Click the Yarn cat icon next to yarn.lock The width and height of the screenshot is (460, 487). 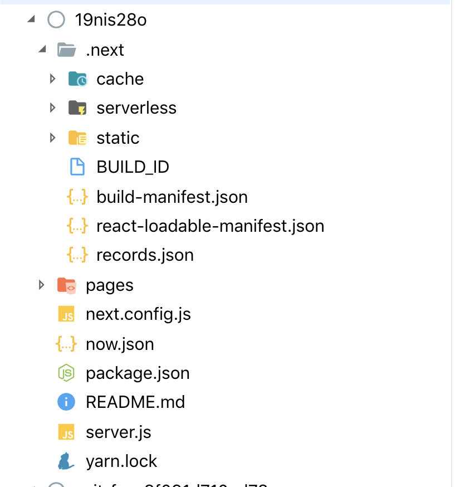(66, 461)
